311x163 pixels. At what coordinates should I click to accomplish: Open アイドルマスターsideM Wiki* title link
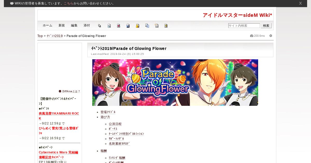[x=237, y=15]
